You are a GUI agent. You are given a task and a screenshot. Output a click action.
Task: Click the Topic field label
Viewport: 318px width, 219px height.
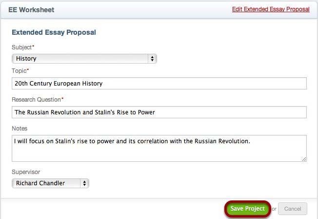click(19, 71)
